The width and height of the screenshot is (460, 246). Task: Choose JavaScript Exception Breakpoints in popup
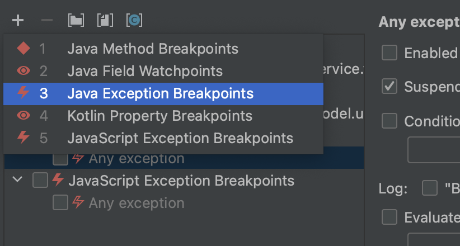tap(180, 138)
